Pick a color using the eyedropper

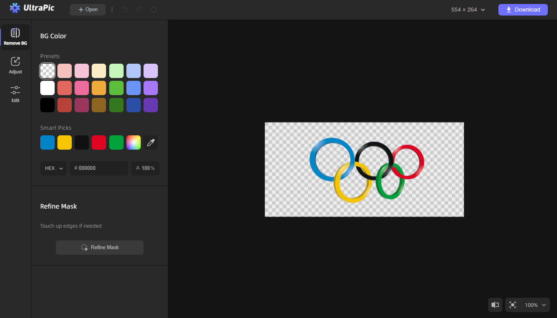151,142
